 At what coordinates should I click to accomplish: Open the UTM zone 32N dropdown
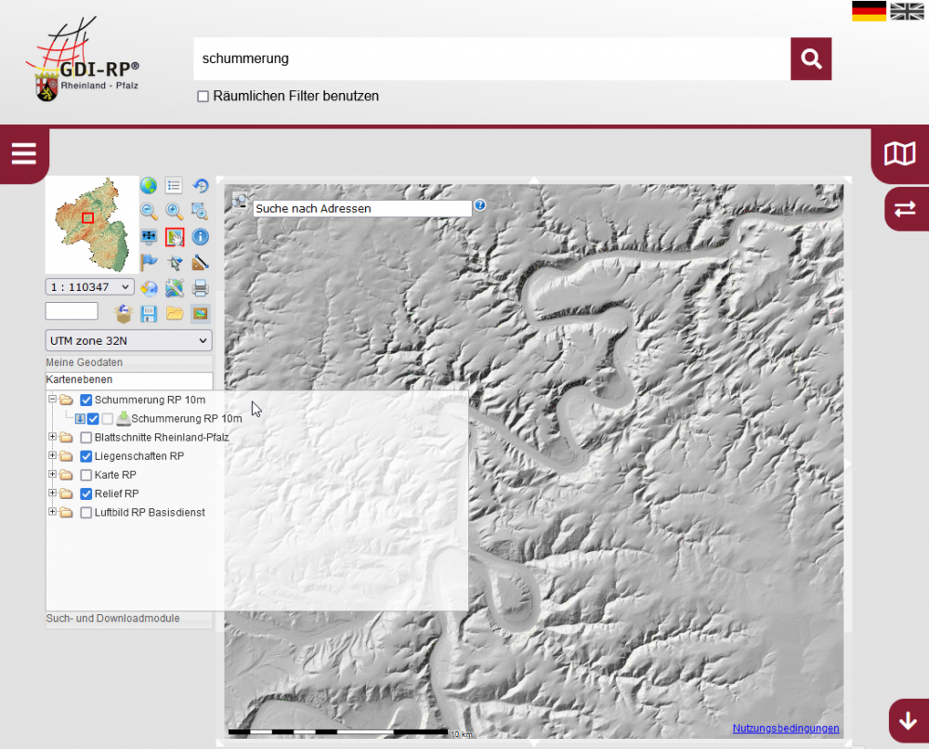(128, 341)
